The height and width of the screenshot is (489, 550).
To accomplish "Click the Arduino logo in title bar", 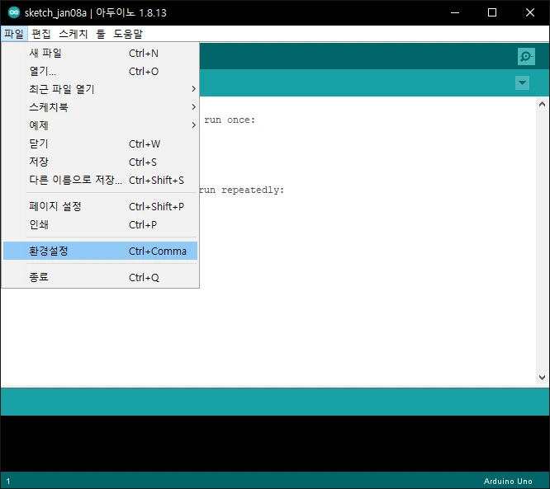I will click(14, 12).
